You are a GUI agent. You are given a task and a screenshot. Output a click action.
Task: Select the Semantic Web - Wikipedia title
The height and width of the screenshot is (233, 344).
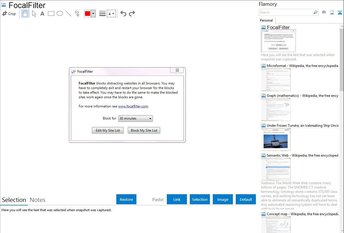pyautogui.click(x=302, y=155)
